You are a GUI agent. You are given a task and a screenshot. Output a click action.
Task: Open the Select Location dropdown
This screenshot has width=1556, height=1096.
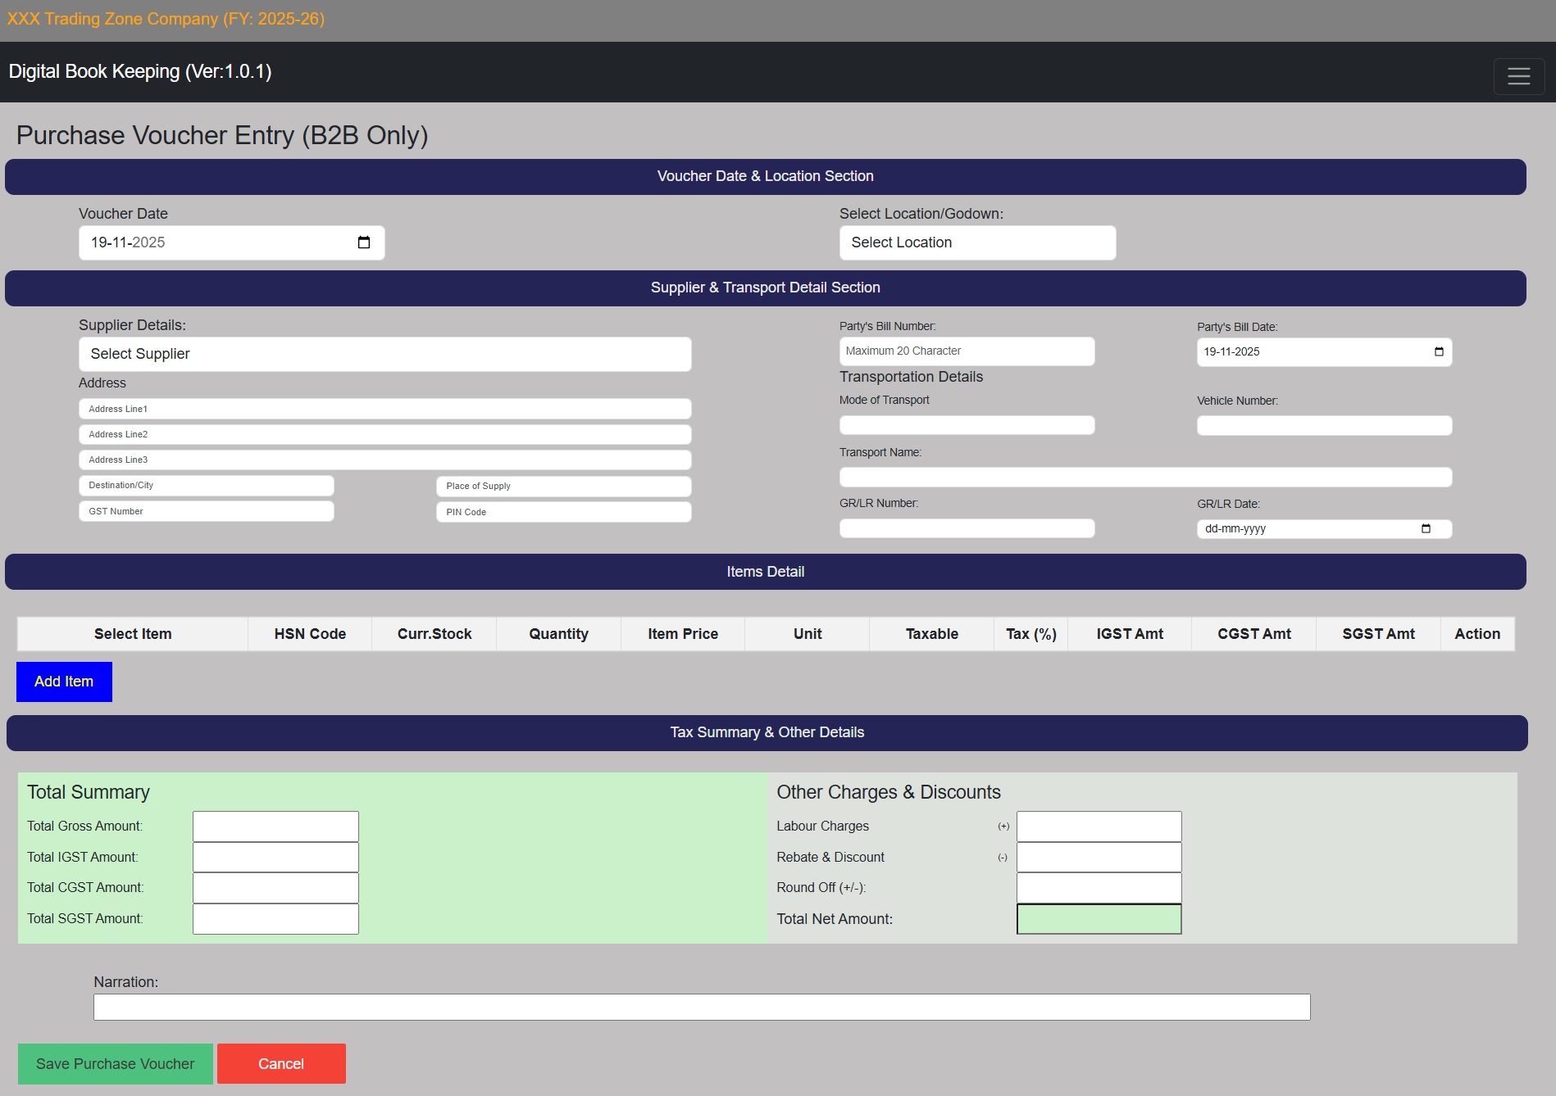(x=977, y=243)
